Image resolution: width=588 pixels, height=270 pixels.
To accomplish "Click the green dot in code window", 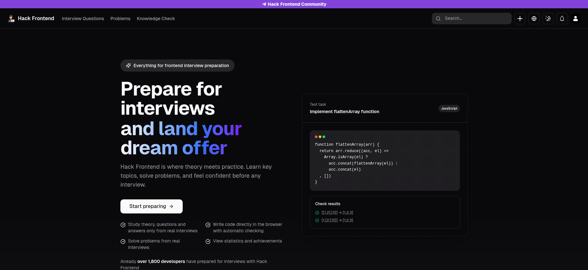I will point(324,137).
